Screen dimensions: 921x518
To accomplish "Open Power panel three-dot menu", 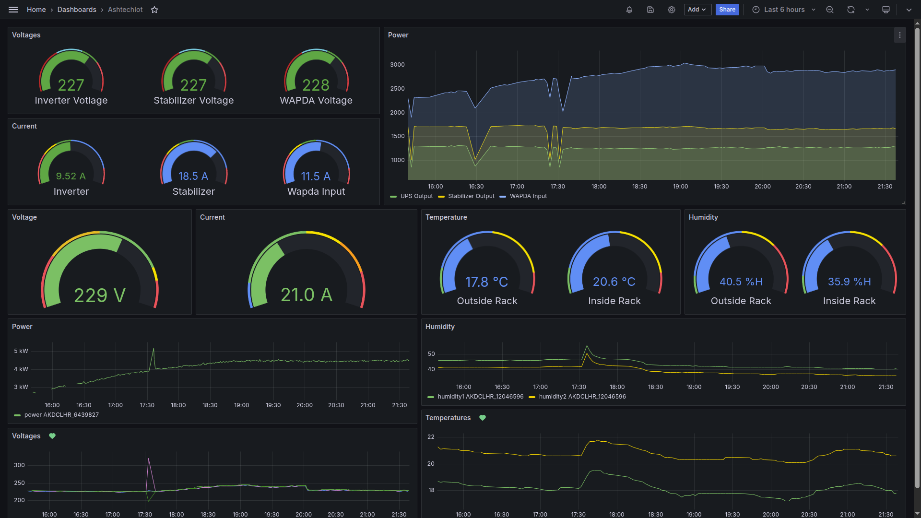I will coord(900,35).
